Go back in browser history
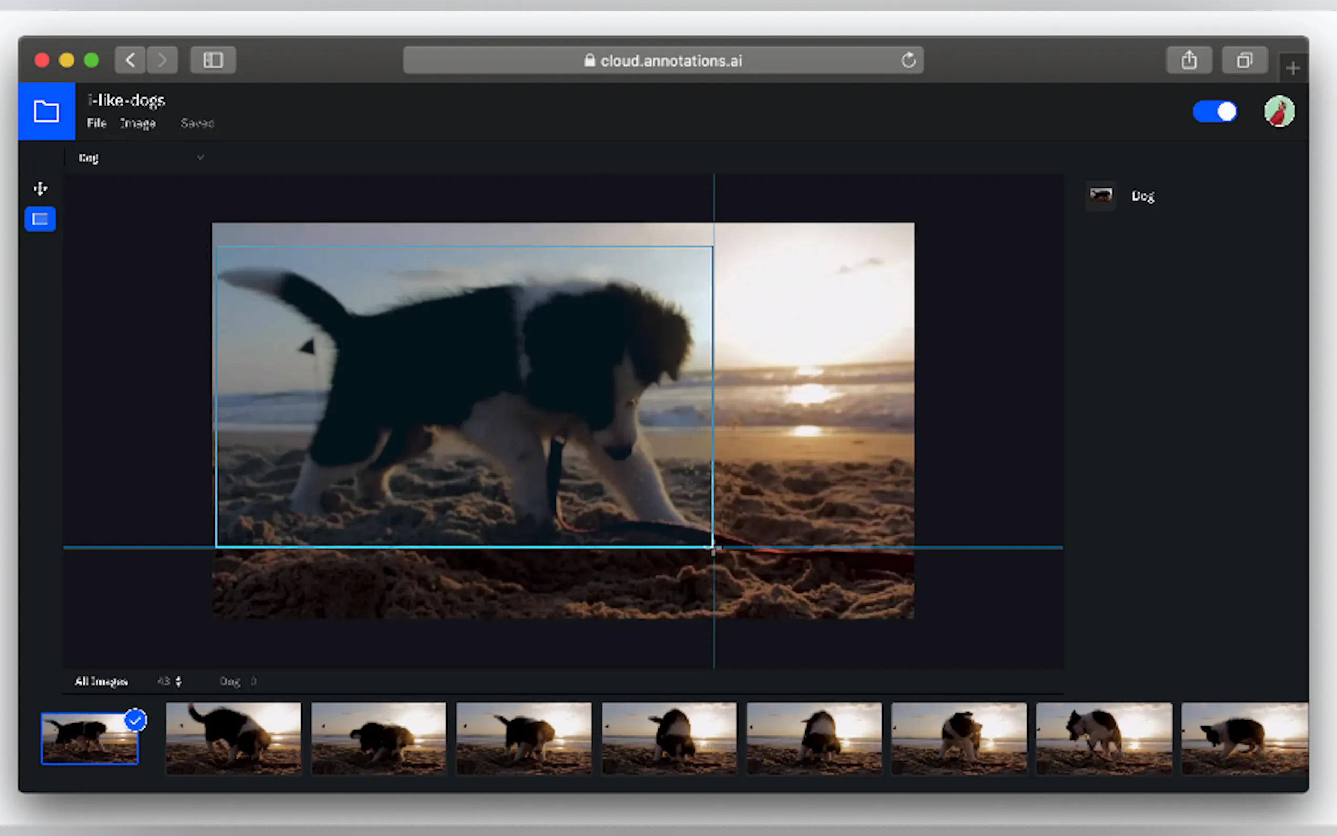The width and height of the screenshot is (1337, 836). point(131,59)
